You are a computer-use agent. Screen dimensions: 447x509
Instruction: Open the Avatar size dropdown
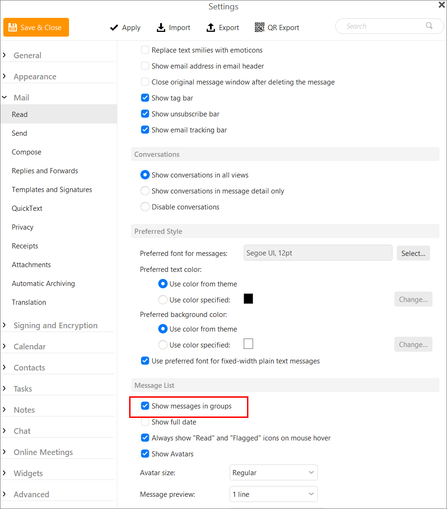point(273,472)
